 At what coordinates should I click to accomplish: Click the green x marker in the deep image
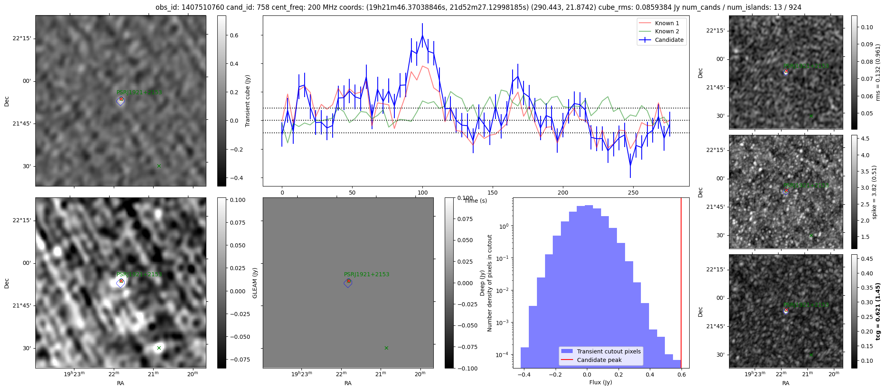click(x=159, y=348)
